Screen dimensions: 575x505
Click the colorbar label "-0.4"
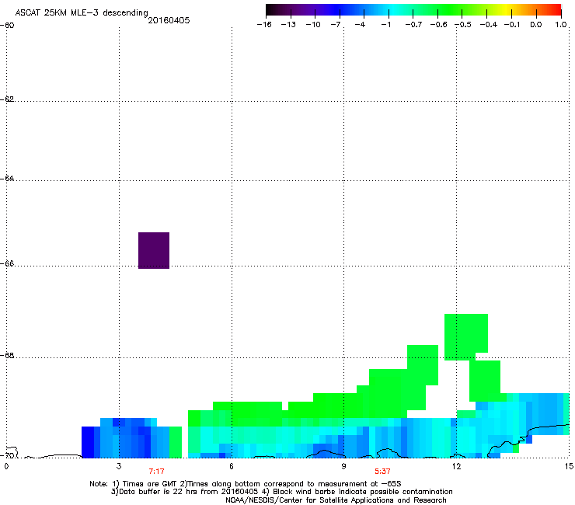point(489,25)
